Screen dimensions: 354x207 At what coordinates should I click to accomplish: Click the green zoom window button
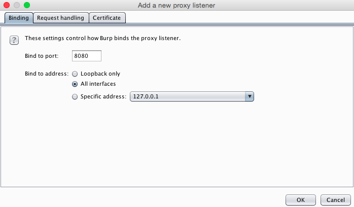(x=27, y=5)
